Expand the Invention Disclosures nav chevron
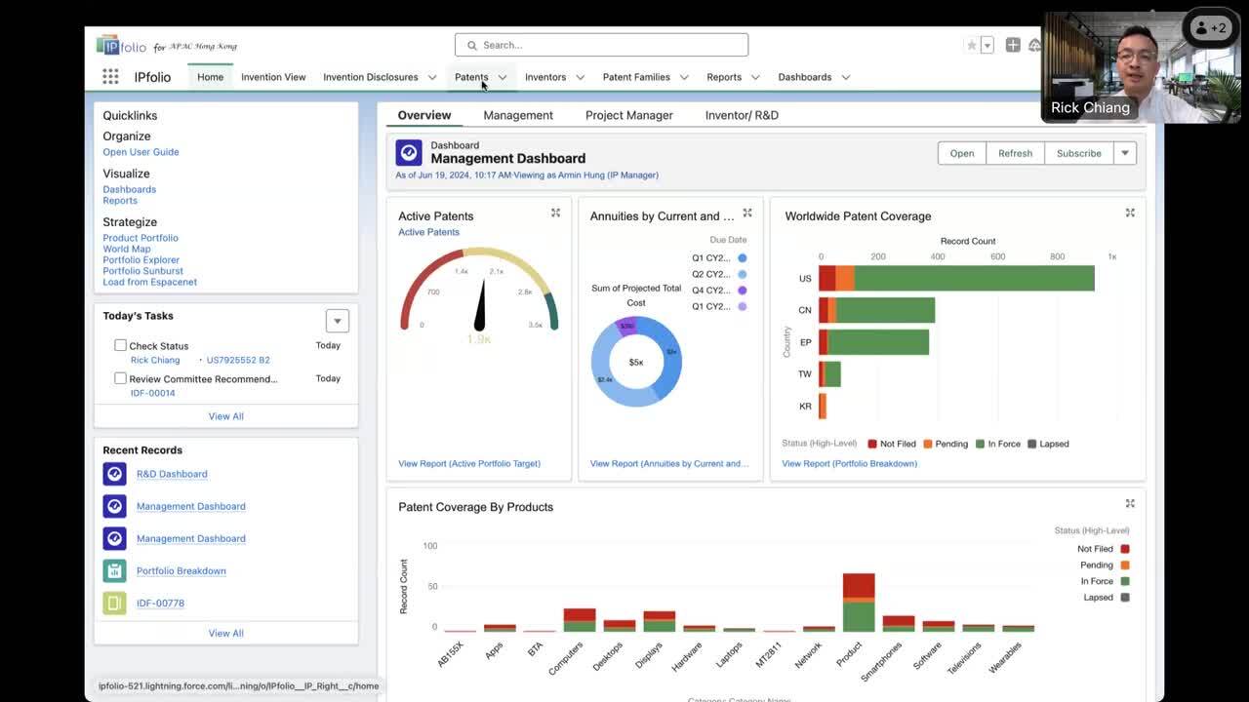Screen dimensions: 1249x702 pyautogui.click(x=432, y=77)
